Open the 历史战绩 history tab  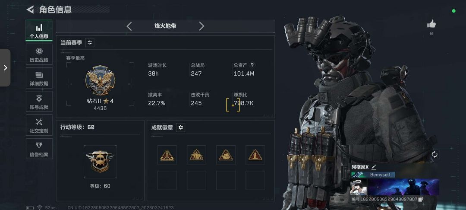[x=39, y=54]
